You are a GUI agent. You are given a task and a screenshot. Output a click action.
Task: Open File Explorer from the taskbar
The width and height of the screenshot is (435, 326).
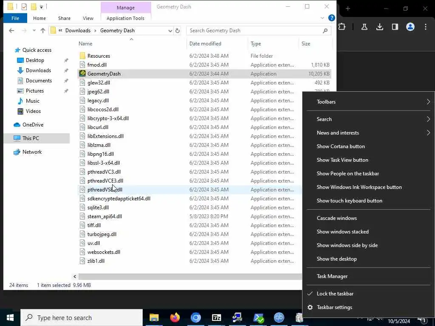[x=154, y=318]
